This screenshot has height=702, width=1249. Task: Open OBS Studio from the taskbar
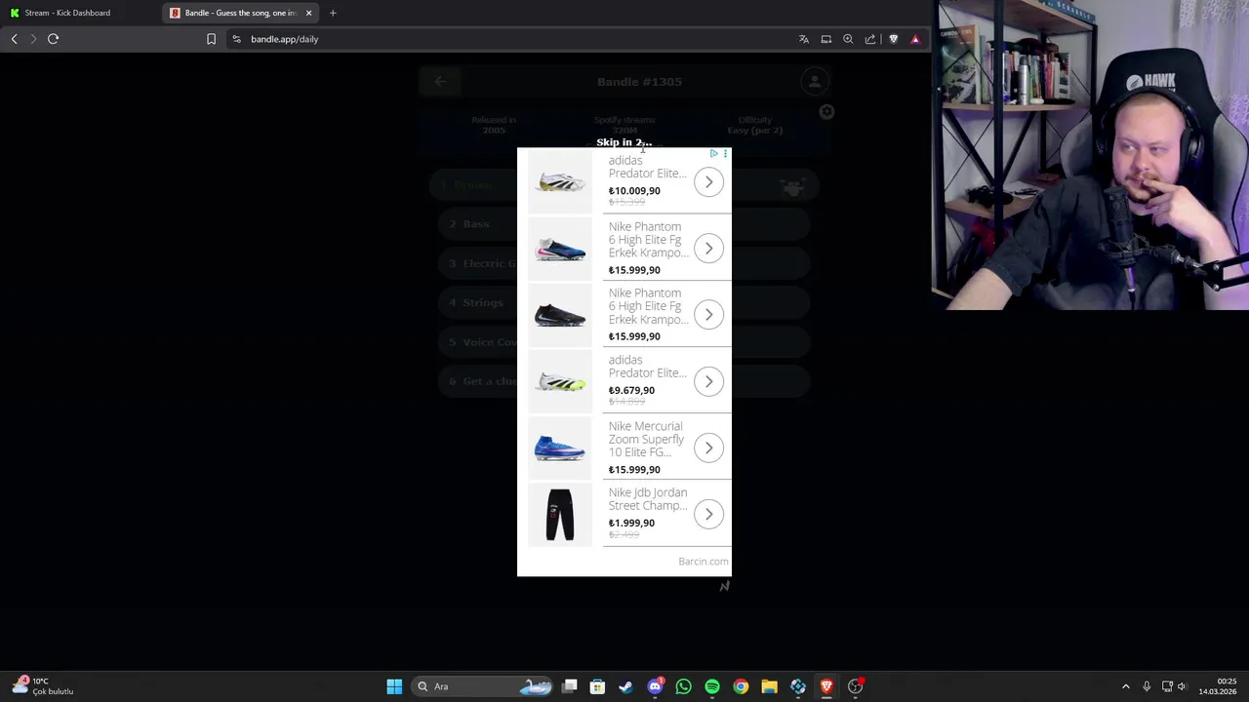pos(856,686)
